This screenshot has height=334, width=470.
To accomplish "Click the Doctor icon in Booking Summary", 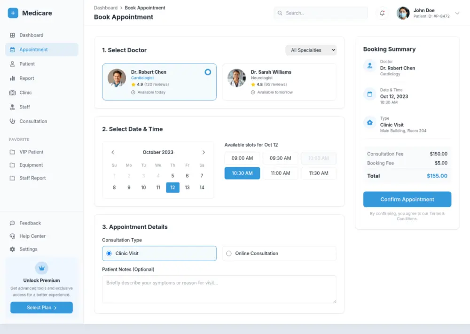I will click(370, 66).
